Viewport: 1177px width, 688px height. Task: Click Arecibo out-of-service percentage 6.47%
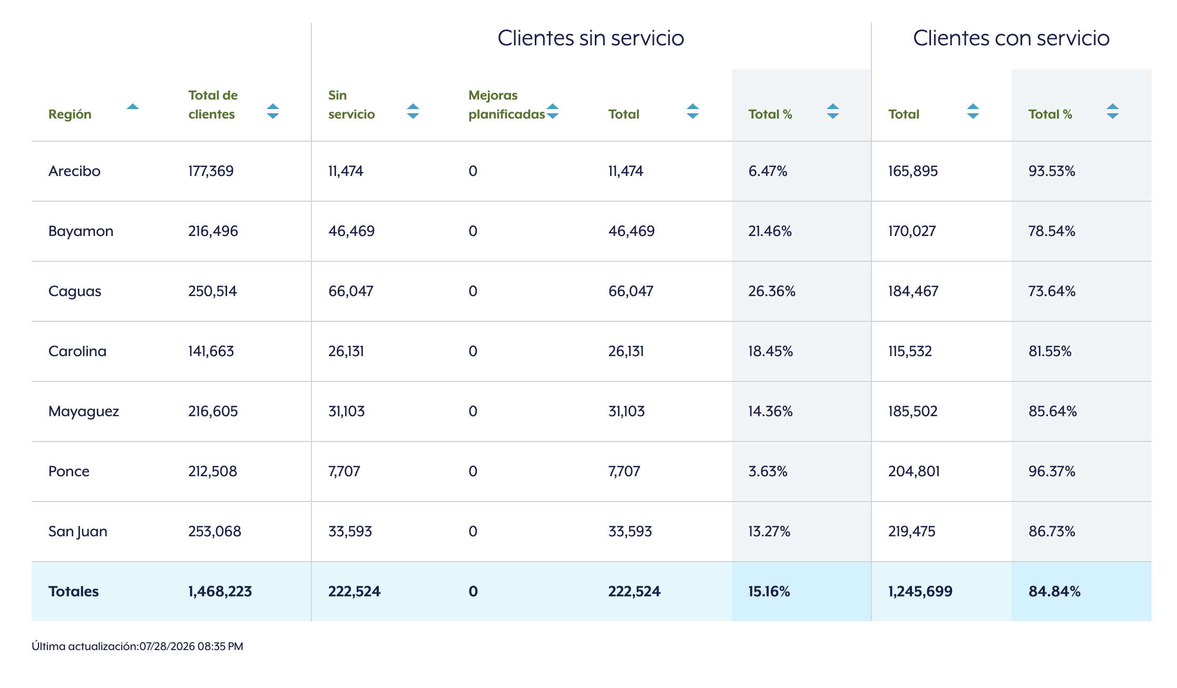[x=768, y=171]
